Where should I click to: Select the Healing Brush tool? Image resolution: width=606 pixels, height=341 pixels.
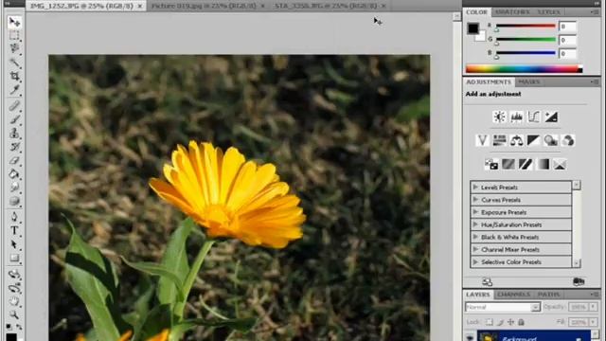[x=14, y=105]
